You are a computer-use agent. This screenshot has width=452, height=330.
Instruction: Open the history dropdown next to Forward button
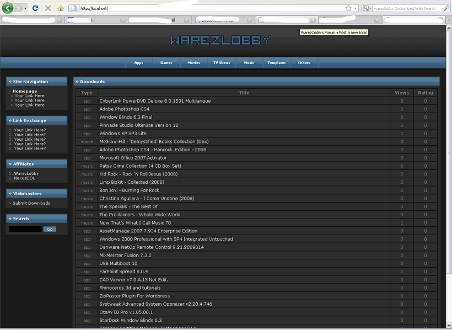(x=25, y=8)
